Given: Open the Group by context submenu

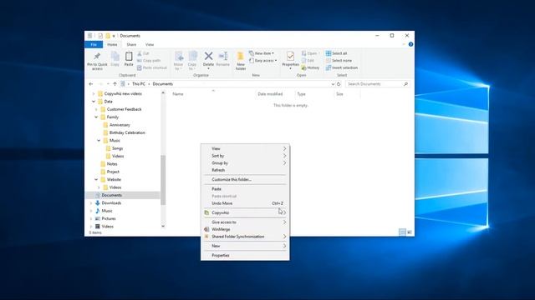Looking at the screenshot, I should [245, 163].
